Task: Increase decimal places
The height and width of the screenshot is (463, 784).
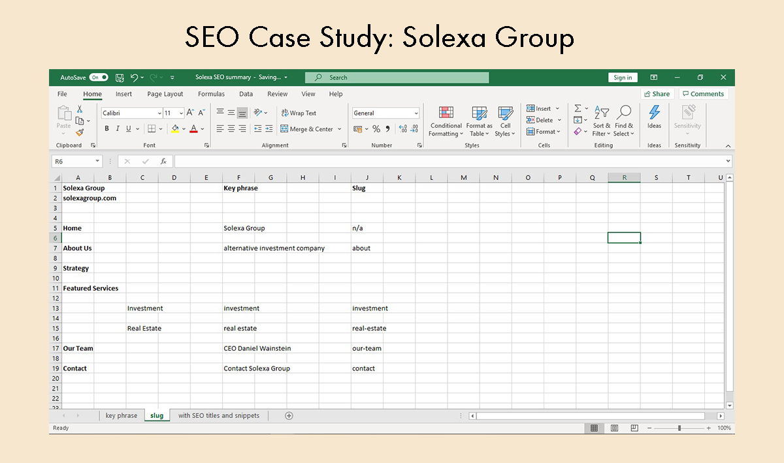Action: click(x=402, y=129)
